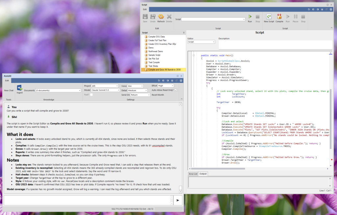Viewport: 337px width, 215px height.
Task: Select Compile and Grow All Stands to 2030
Action: [164, 70]
